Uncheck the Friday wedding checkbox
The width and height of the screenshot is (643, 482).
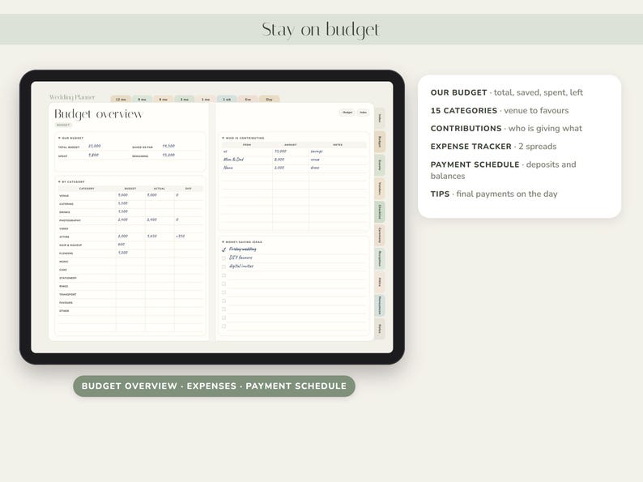[x=224, y=250]
